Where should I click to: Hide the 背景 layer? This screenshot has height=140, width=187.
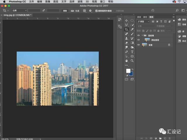pyautogui.click(x=138, y=45)
